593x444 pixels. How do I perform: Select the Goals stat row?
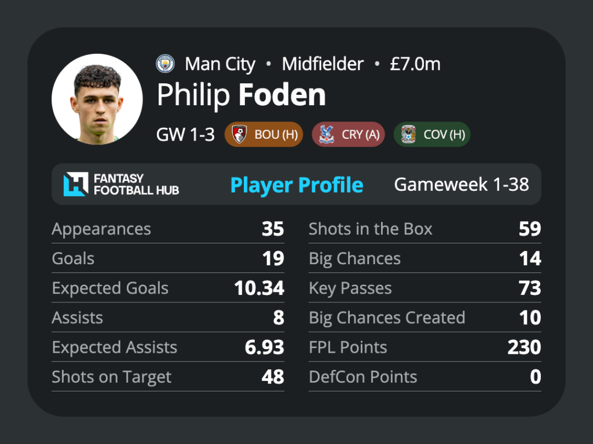click(168, 258)
